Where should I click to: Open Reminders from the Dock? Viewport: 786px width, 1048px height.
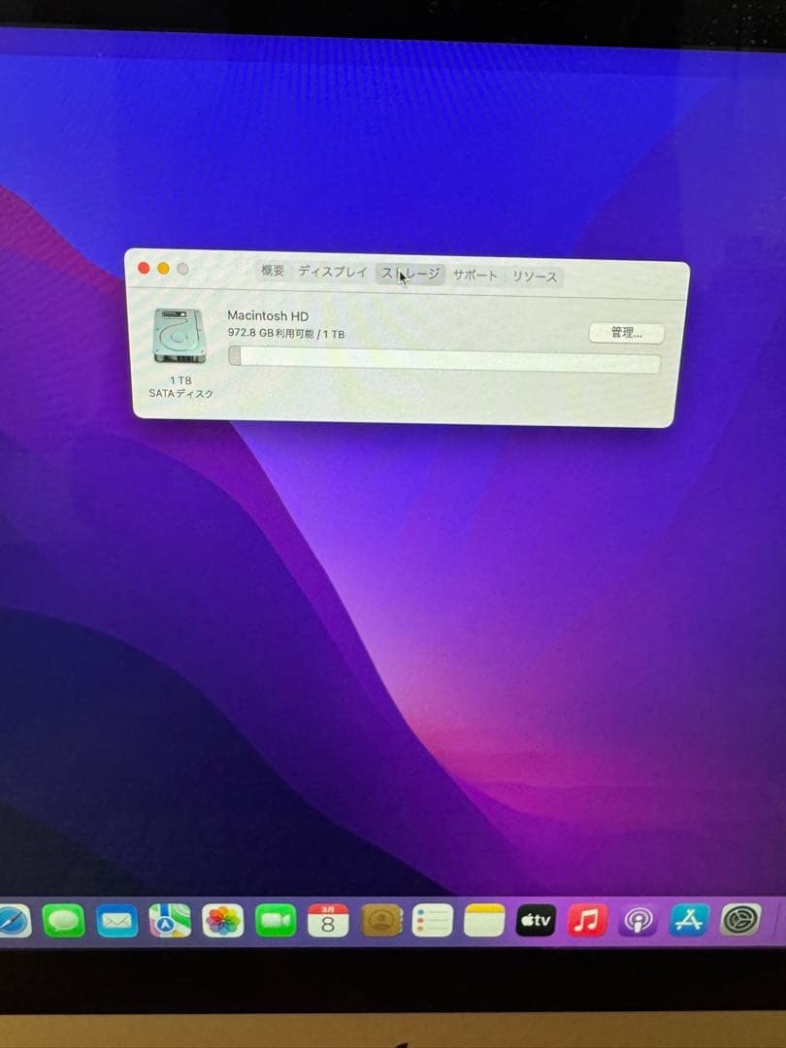433,919
